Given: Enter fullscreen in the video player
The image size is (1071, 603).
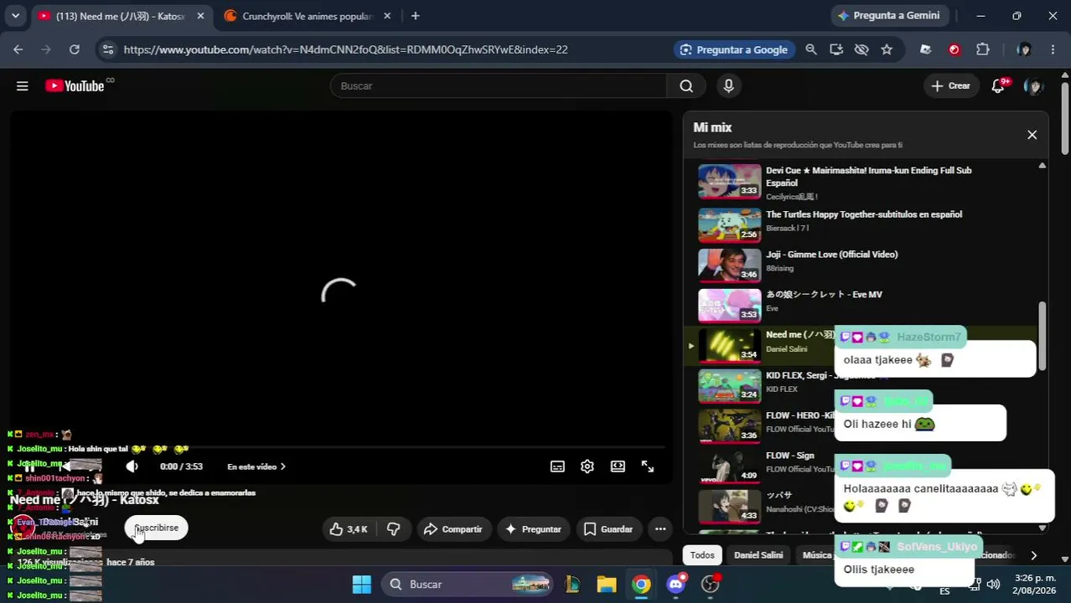Looking at the screenshot, I should pyautogui.click(x=648, y=466).
